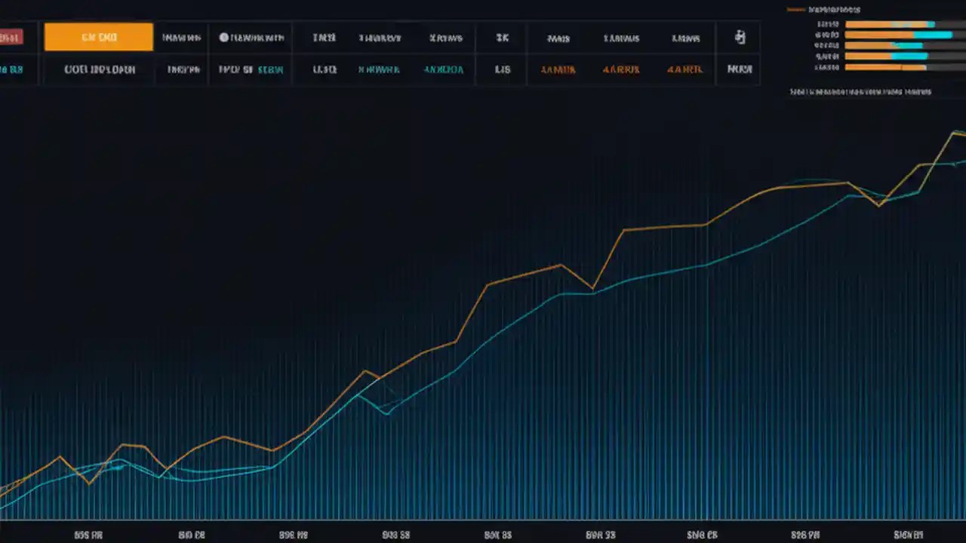Select the second-row tab beneath the orange button
The image size is (966, 543).
(x=98, y=69)
